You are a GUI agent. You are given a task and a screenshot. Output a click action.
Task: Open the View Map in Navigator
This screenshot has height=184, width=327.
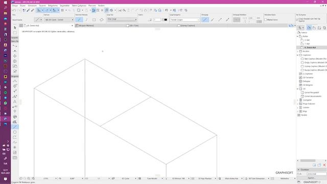coord(314,28)
